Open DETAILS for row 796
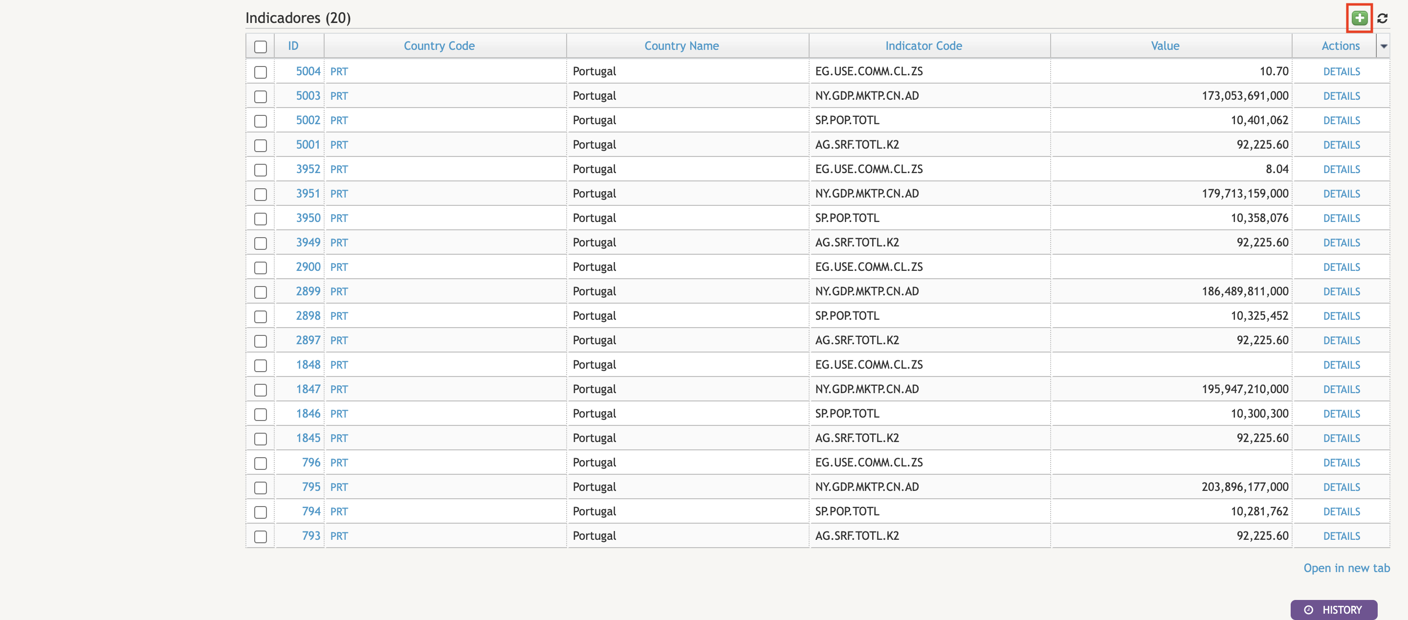1408x620 pixels. 1342,463
